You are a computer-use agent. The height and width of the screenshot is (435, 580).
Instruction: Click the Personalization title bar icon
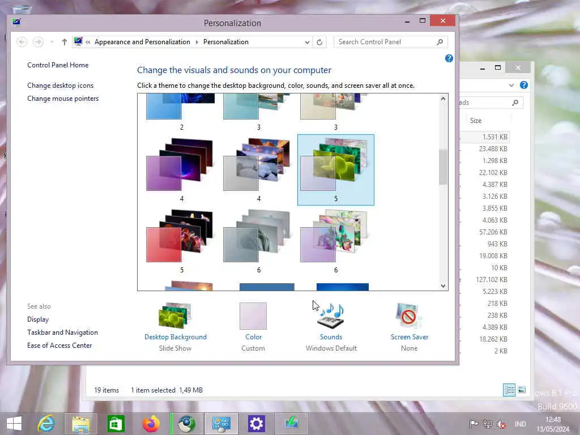click(16, 22)
